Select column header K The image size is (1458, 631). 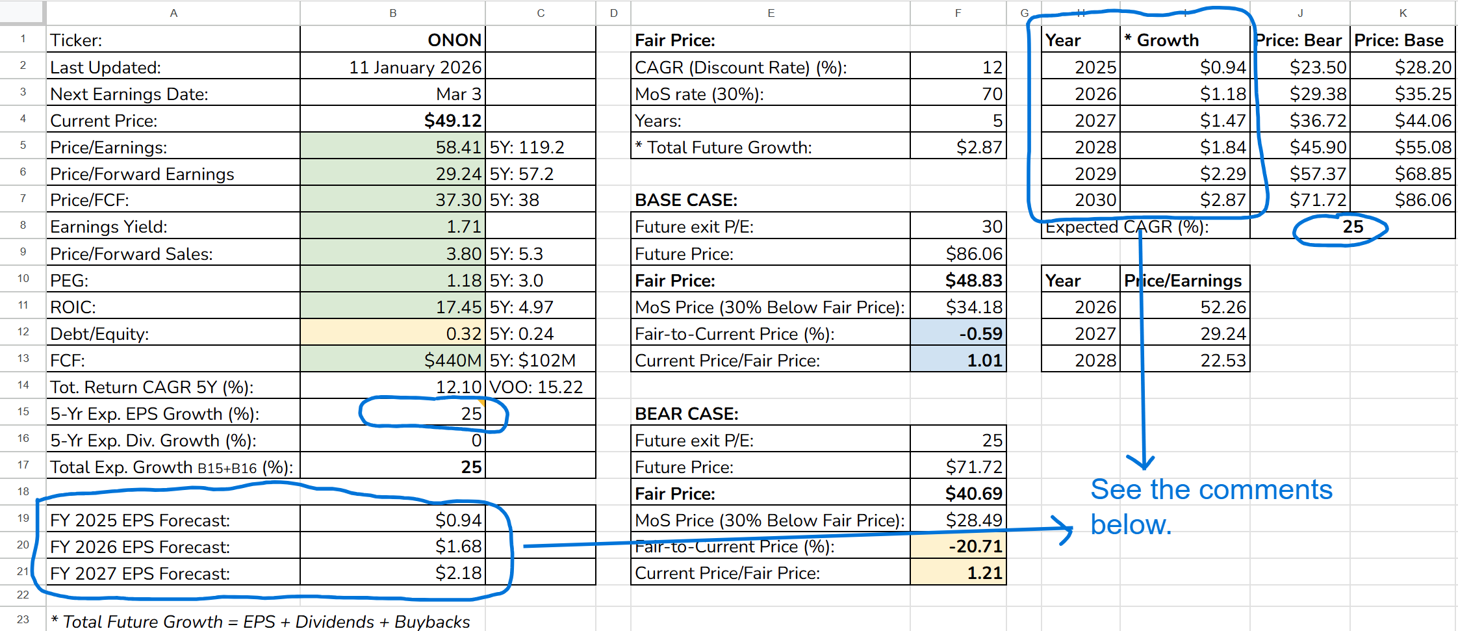click(1403, 13)
